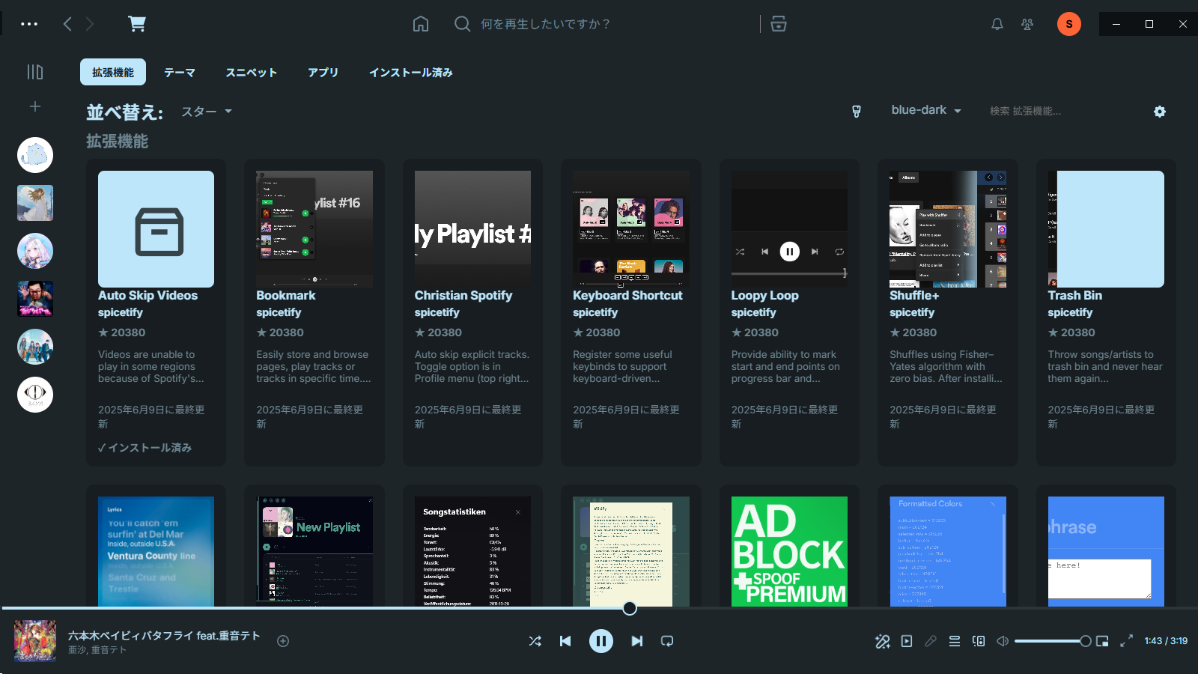
Task: Open the play queue icon
Action: (x=955, y=641)
